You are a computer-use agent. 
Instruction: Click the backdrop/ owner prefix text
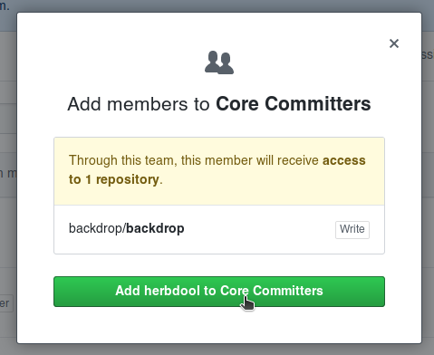coord(97,228)
